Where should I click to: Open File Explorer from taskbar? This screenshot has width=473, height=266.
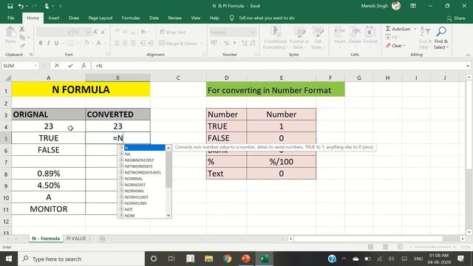pyautogui.click(x=208, y=259)
